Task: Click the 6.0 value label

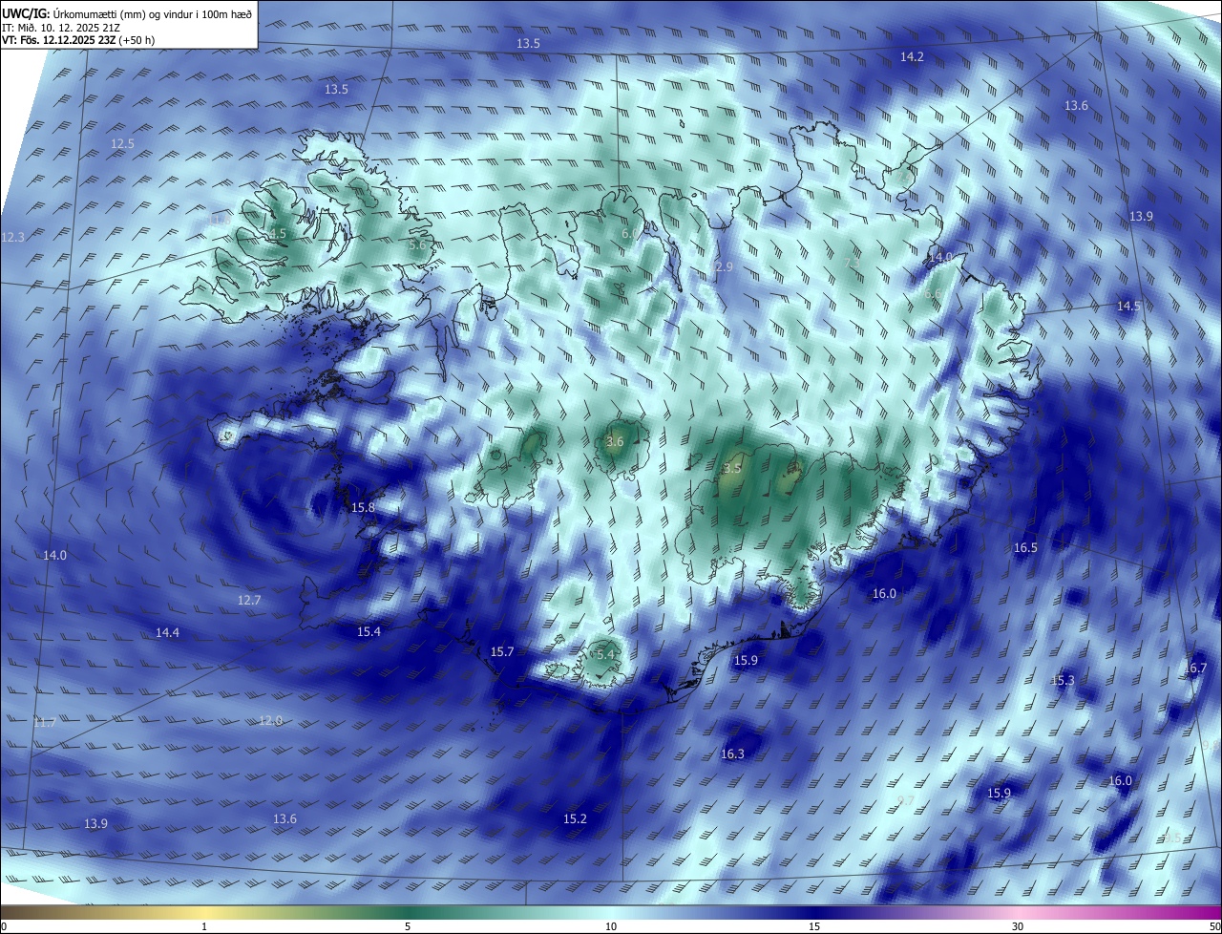Action: [629, 234]
